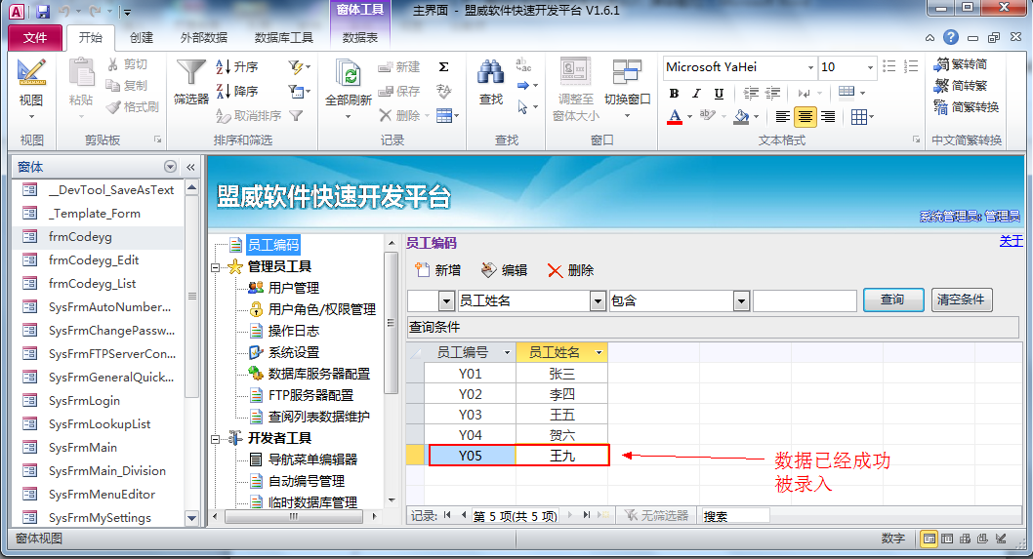Sort ascending with 升序
The height and width of the screenshot is (559, 1033).
pos(237,66)
